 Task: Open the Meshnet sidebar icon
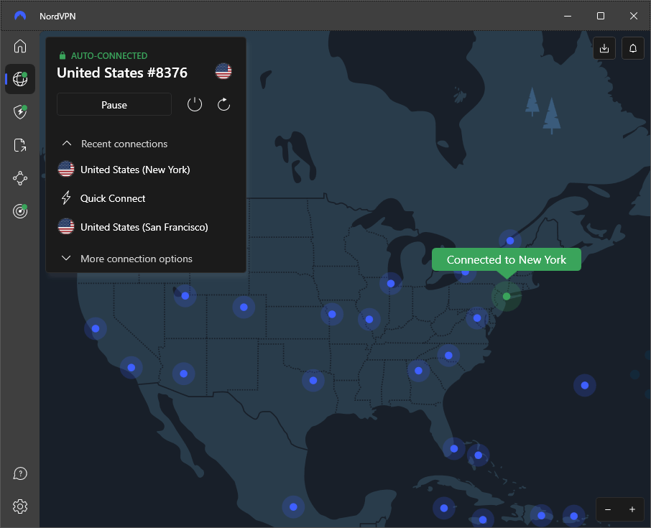[x=20, y=178]
